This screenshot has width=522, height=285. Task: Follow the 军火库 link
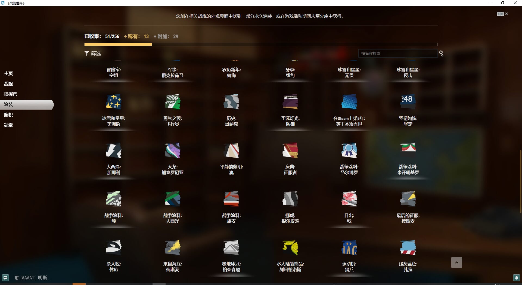pos(322,16)
